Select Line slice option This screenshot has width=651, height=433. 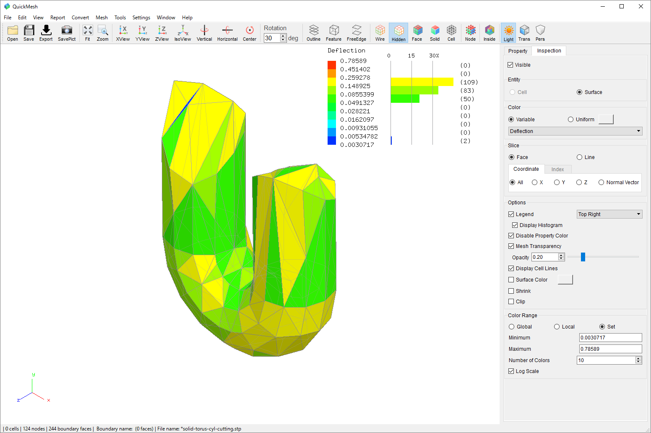579,157
